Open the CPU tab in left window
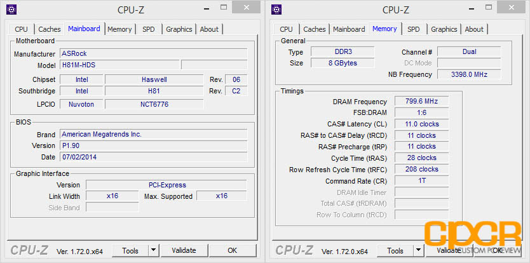This screenshot has height=263, width=530. coord(22,29)
